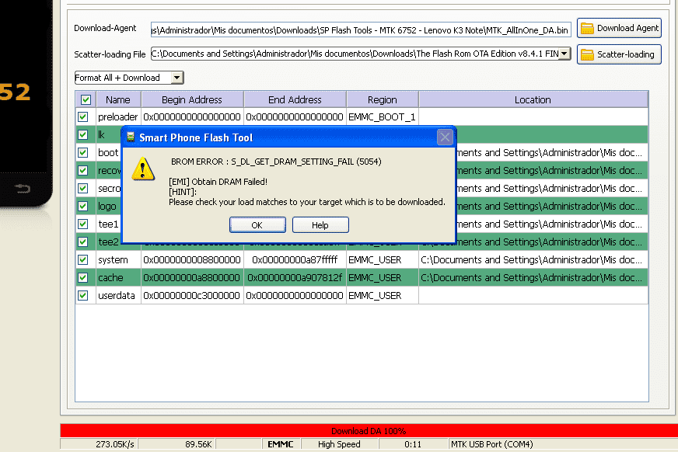Uncheck the tee2 partition checkbox
The width and height of the screenshot is (678, 452).
tap(83, 242)
